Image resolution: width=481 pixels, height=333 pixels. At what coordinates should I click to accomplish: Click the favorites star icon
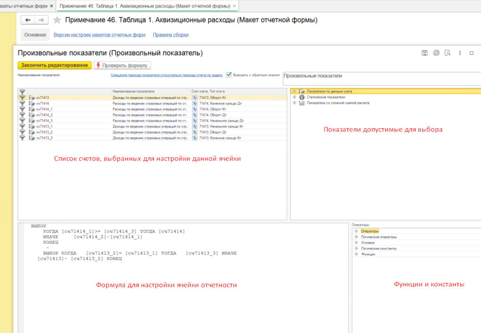point(57,20)
